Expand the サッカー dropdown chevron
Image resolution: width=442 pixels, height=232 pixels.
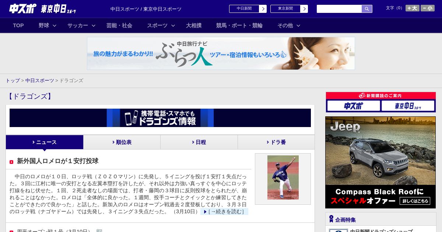coord(94,25)
